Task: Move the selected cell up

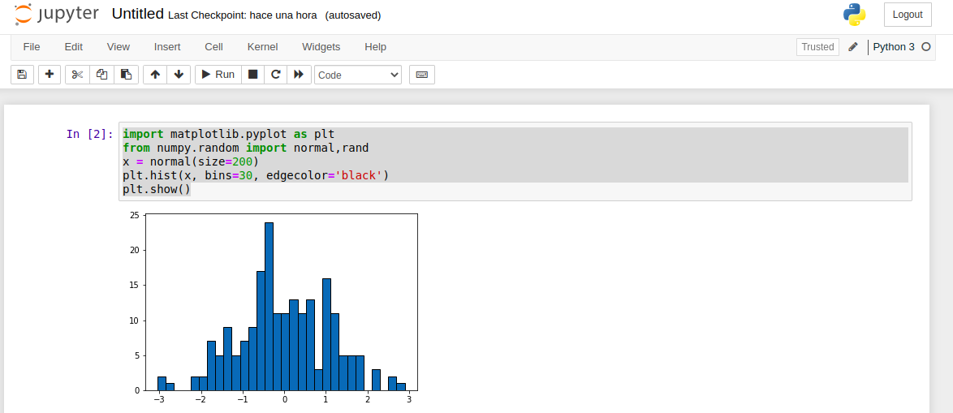Action: point(155,75)
